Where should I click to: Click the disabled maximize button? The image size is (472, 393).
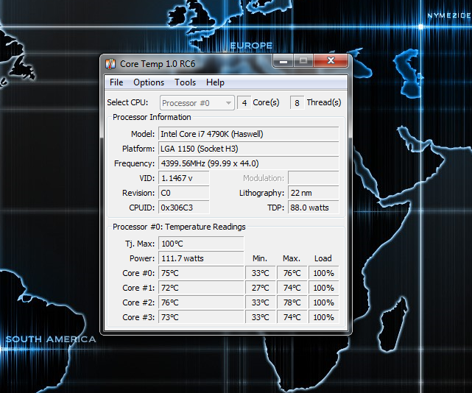tap(303, 61)
